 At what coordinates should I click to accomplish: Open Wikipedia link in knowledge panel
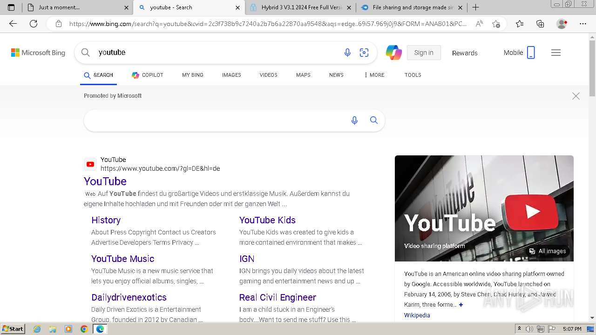pyautogui.click(x=417, y=315)
